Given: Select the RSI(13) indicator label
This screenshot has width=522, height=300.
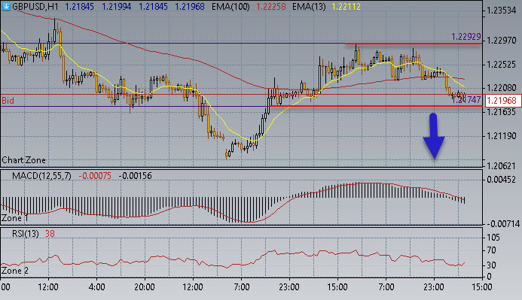Looking at the screenshot, I should pos(26,234).
